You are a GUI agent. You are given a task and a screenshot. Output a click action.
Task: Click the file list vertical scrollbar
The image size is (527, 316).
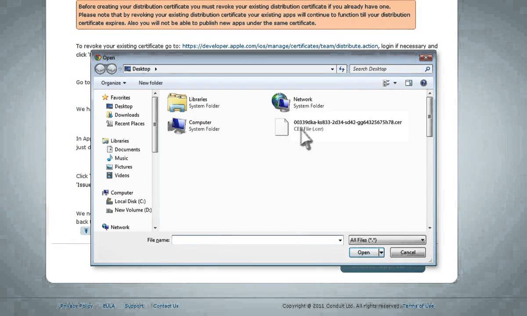tap(430, 116)
